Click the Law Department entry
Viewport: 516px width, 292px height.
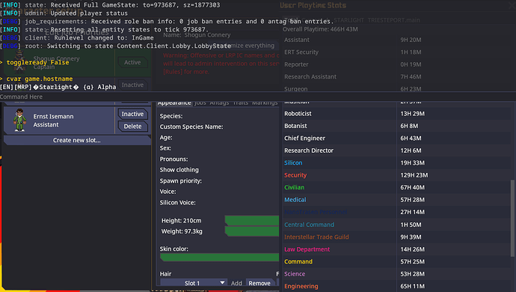pos(307,249)
